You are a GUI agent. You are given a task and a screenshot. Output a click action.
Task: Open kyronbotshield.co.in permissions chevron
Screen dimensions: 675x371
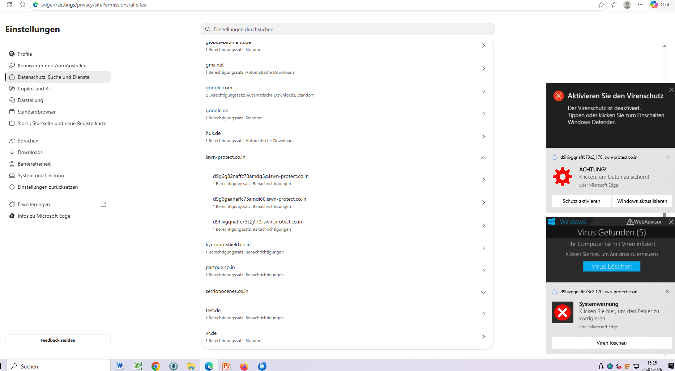[483, 248]
